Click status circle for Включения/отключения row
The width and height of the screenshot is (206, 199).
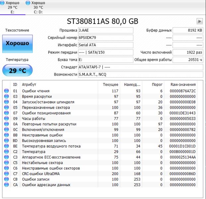coord(6,129)
